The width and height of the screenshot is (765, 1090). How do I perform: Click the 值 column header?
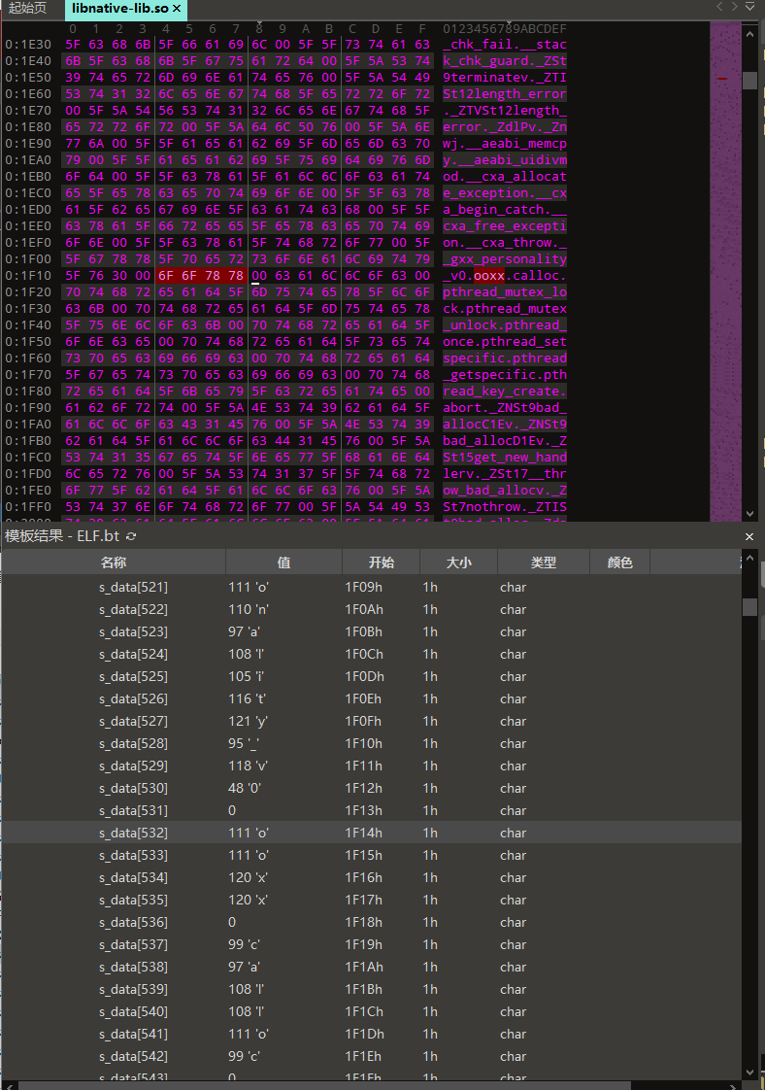[283, 562]
